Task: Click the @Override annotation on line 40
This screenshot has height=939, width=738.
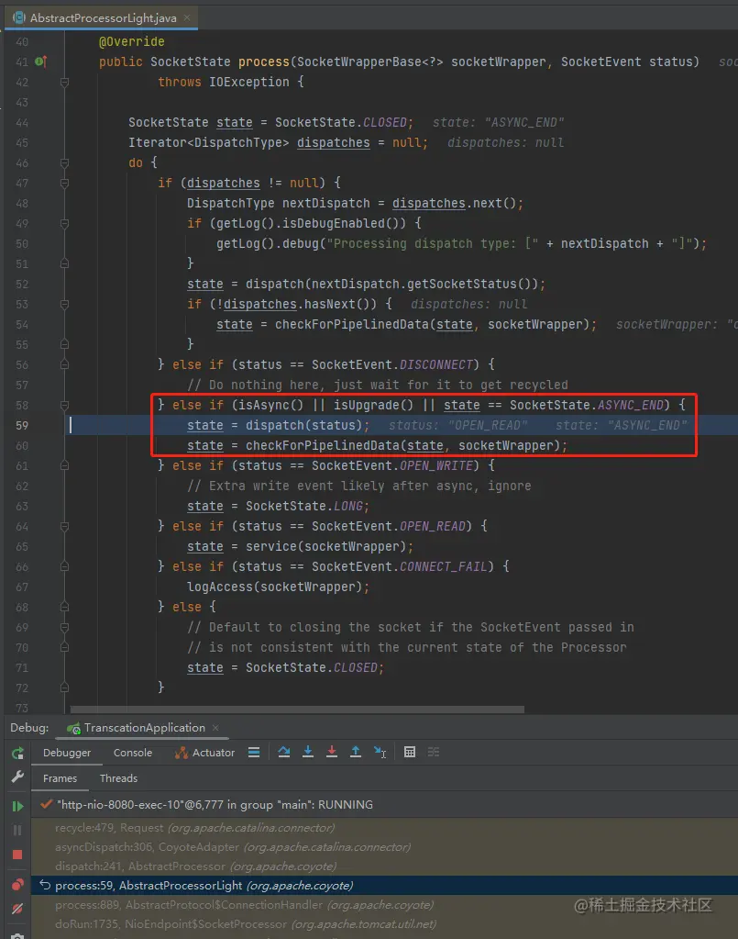Action: tap(132, 41)
